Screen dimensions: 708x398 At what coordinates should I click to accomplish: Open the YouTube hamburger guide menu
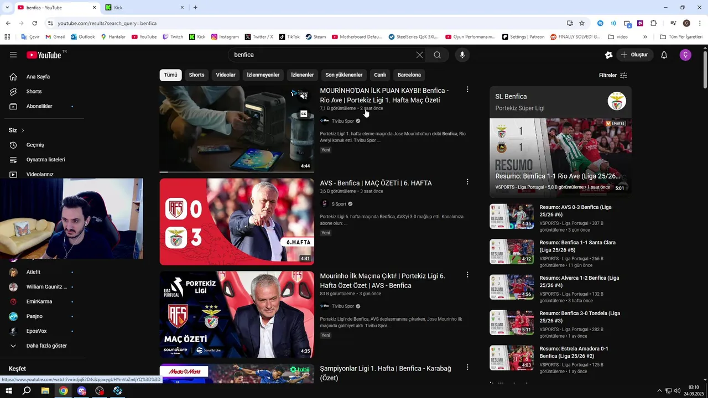pyautogui.click(x=13, y=55)
